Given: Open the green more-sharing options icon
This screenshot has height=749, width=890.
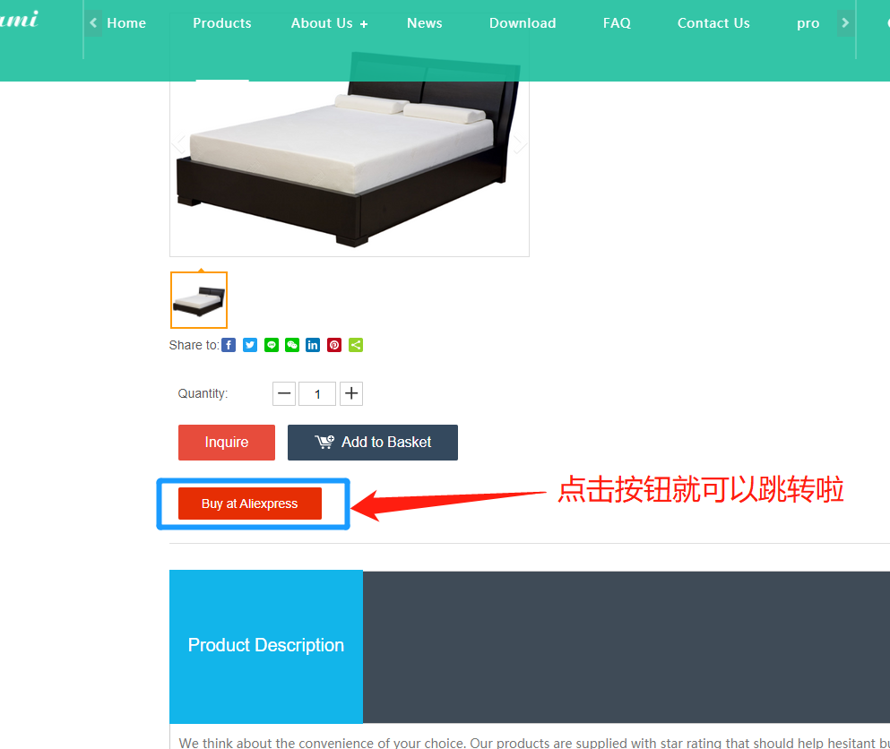Looking at the screenshot, I should tap(356, 345).
